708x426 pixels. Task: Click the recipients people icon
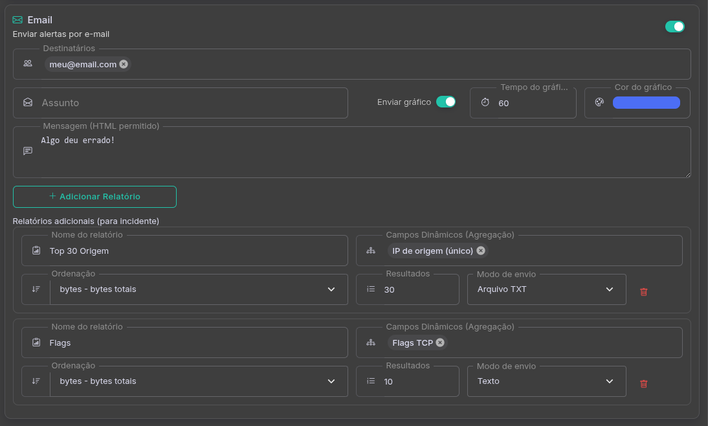tap(28, 63)
